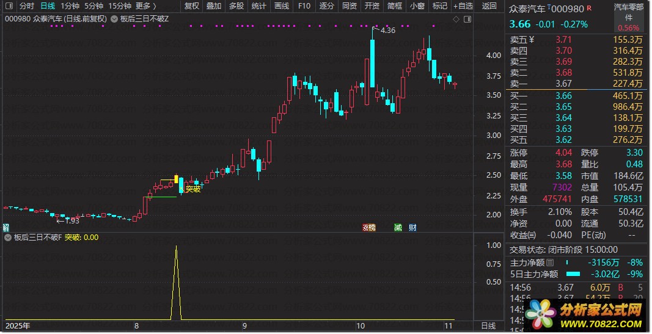The width and height of the screenshot is (652, 334).
Task: Click the 收益(三) value -0.040
Action: 560,235
